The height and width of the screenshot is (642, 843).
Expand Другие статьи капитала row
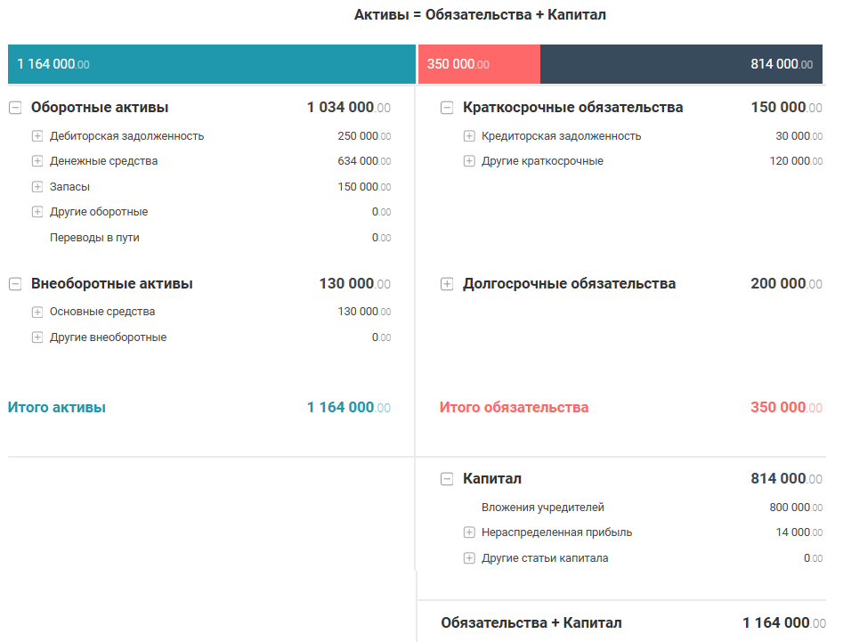pos(469,558)
